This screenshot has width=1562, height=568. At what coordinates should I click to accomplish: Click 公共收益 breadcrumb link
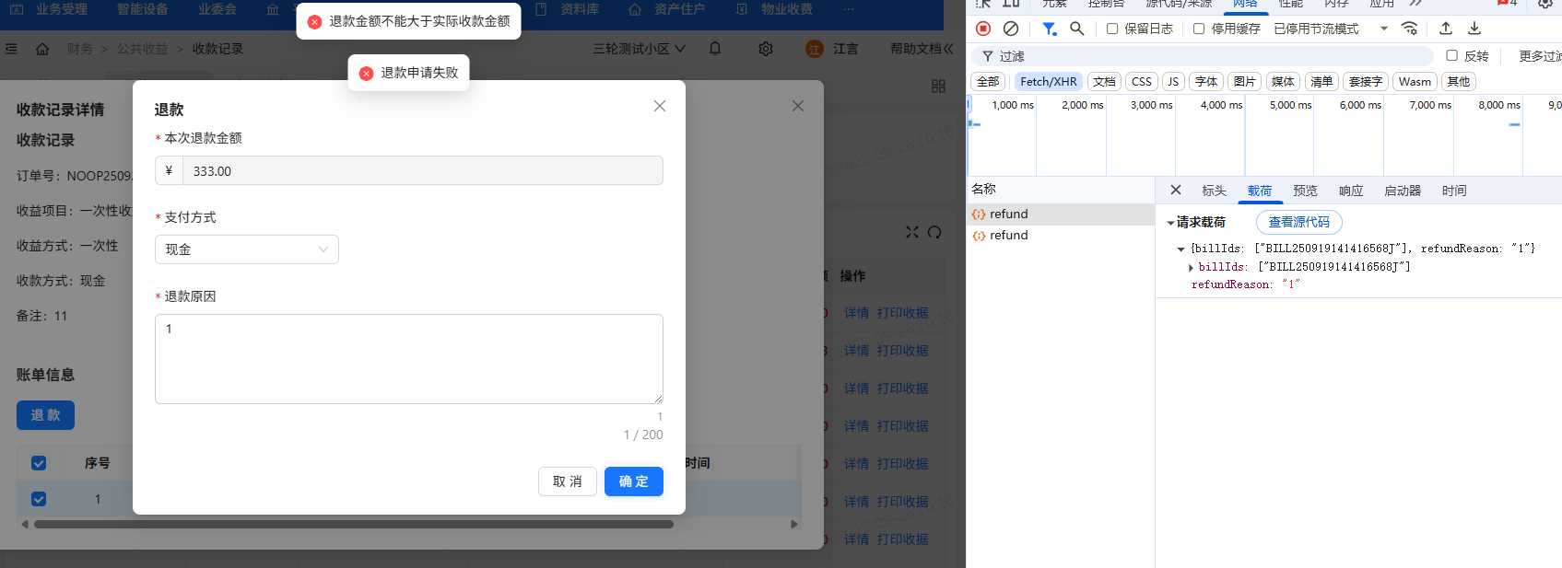143,49
